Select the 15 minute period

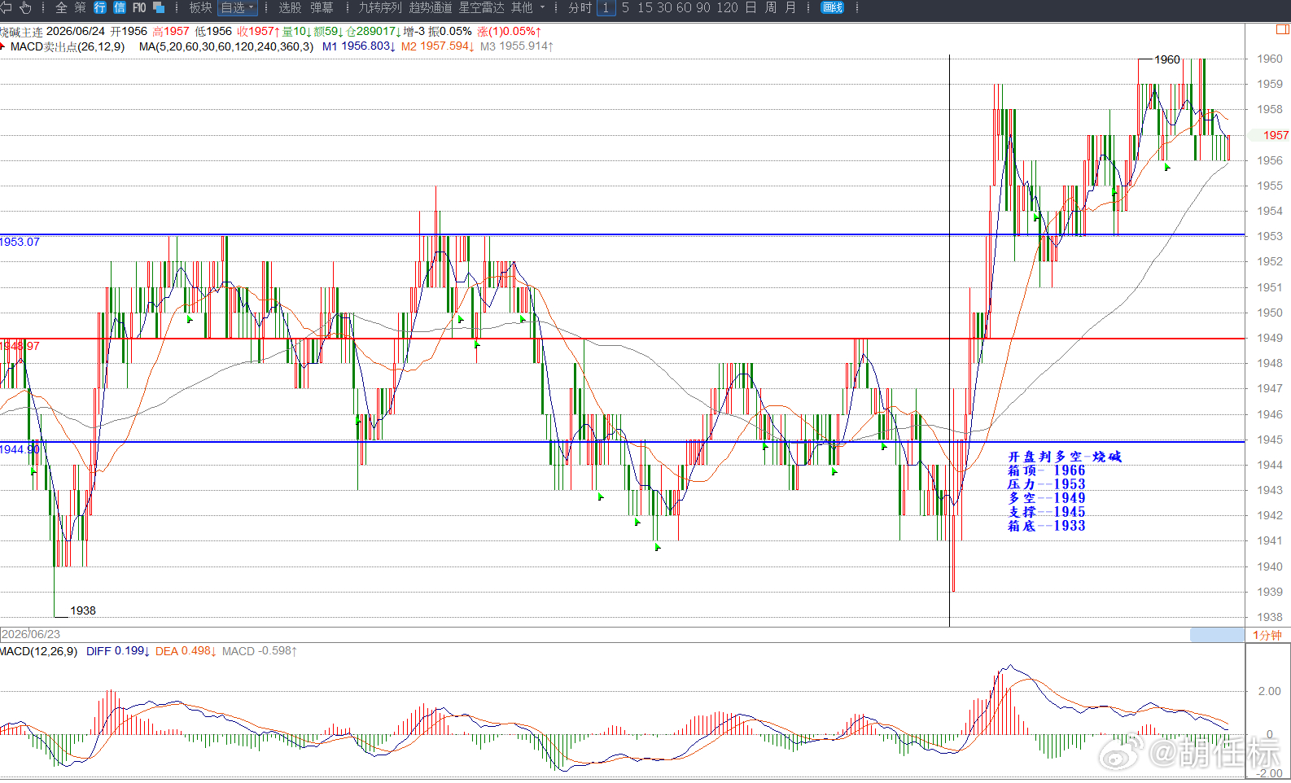(645, 7)
